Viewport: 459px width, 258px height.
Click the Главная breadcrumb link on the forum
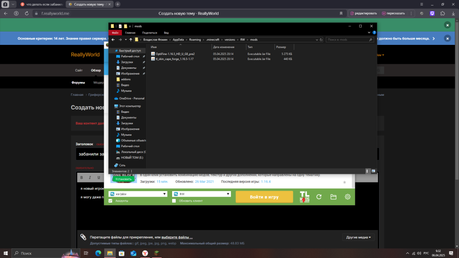(77, 95)
